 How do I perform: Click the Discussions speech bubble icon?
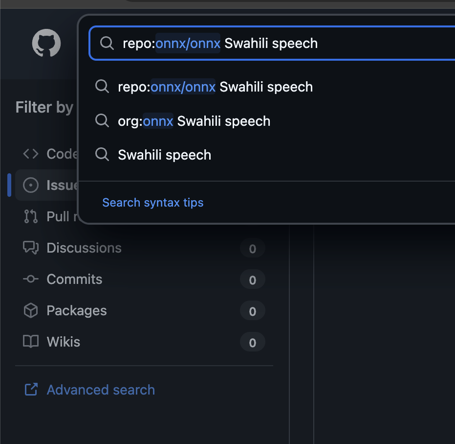click(x=31, y=248)
